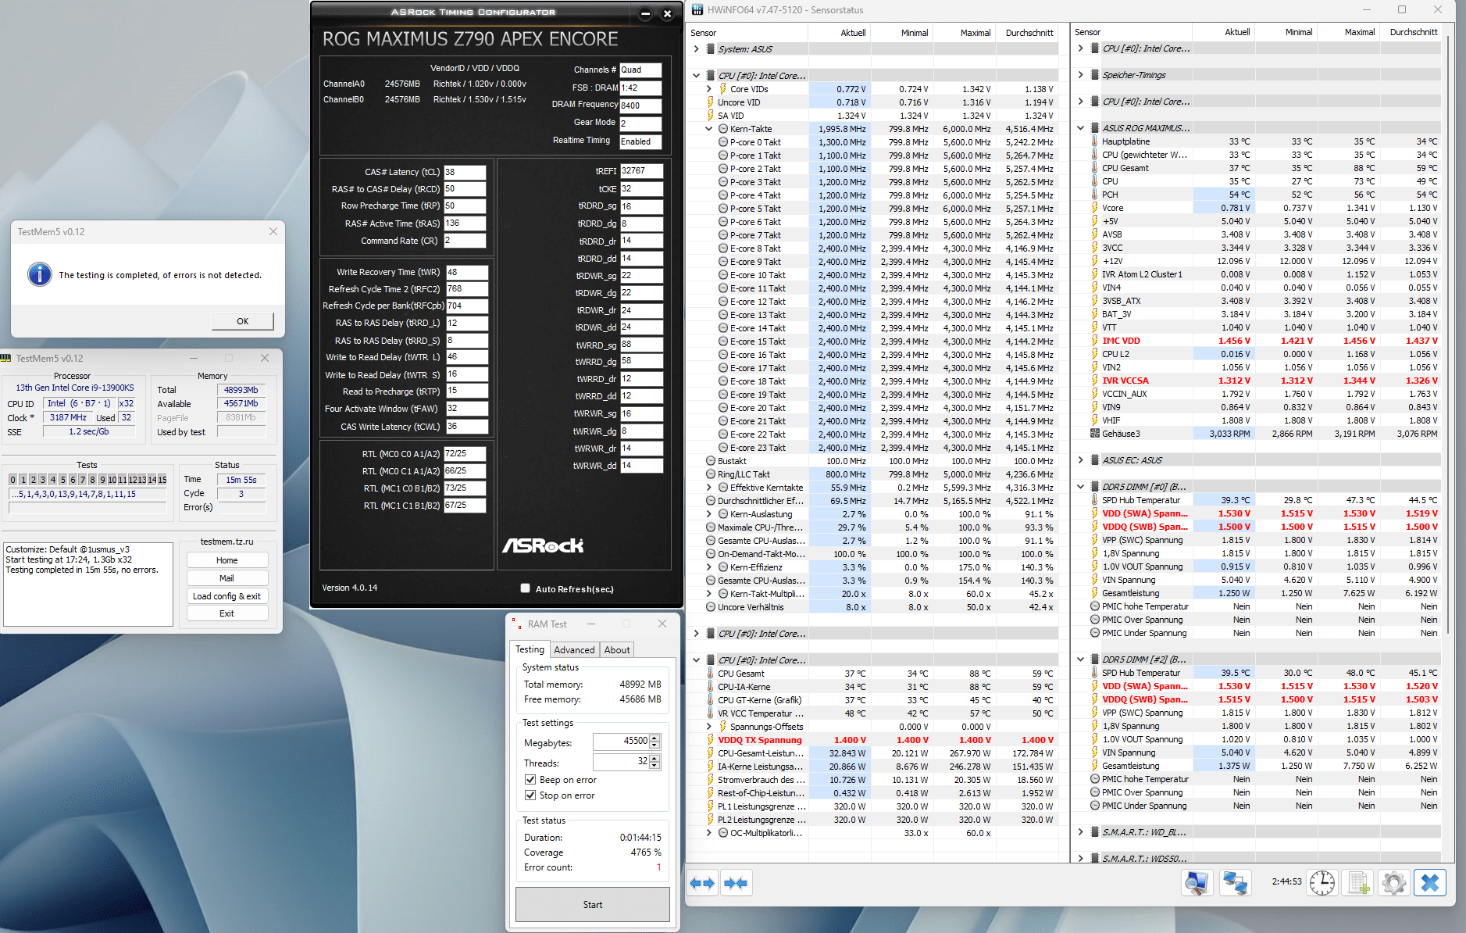Viewport: 1466px width, 933px height.
Task: Click the Megabytes input field showing 45500
Action: point(621,741)
